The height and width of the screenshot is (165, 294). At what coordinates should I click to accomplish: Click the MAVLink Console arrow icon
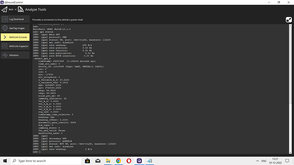click(x=5, y=37)
